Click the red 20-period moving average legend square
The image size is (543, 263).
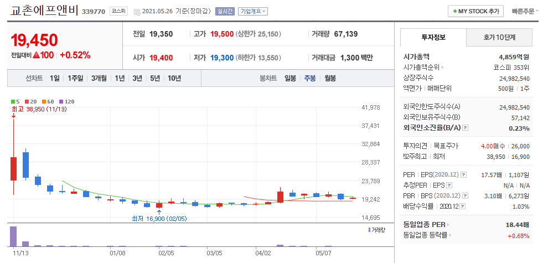pos(27,101)
